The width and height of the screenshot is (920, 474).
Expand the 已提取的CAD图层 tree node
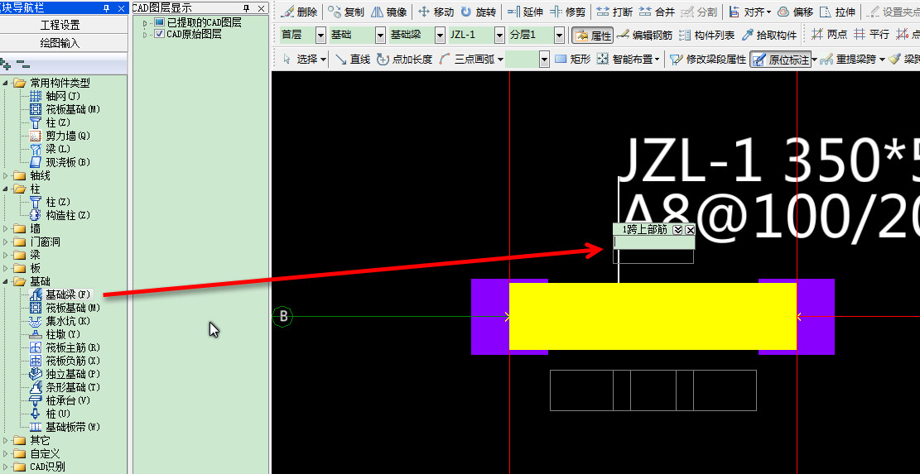tap(146, 23)
